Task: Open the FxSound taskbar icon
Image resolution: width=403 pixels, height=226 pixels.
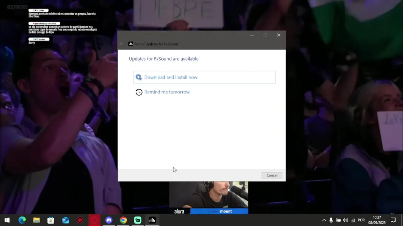Action: pos(152,220)
